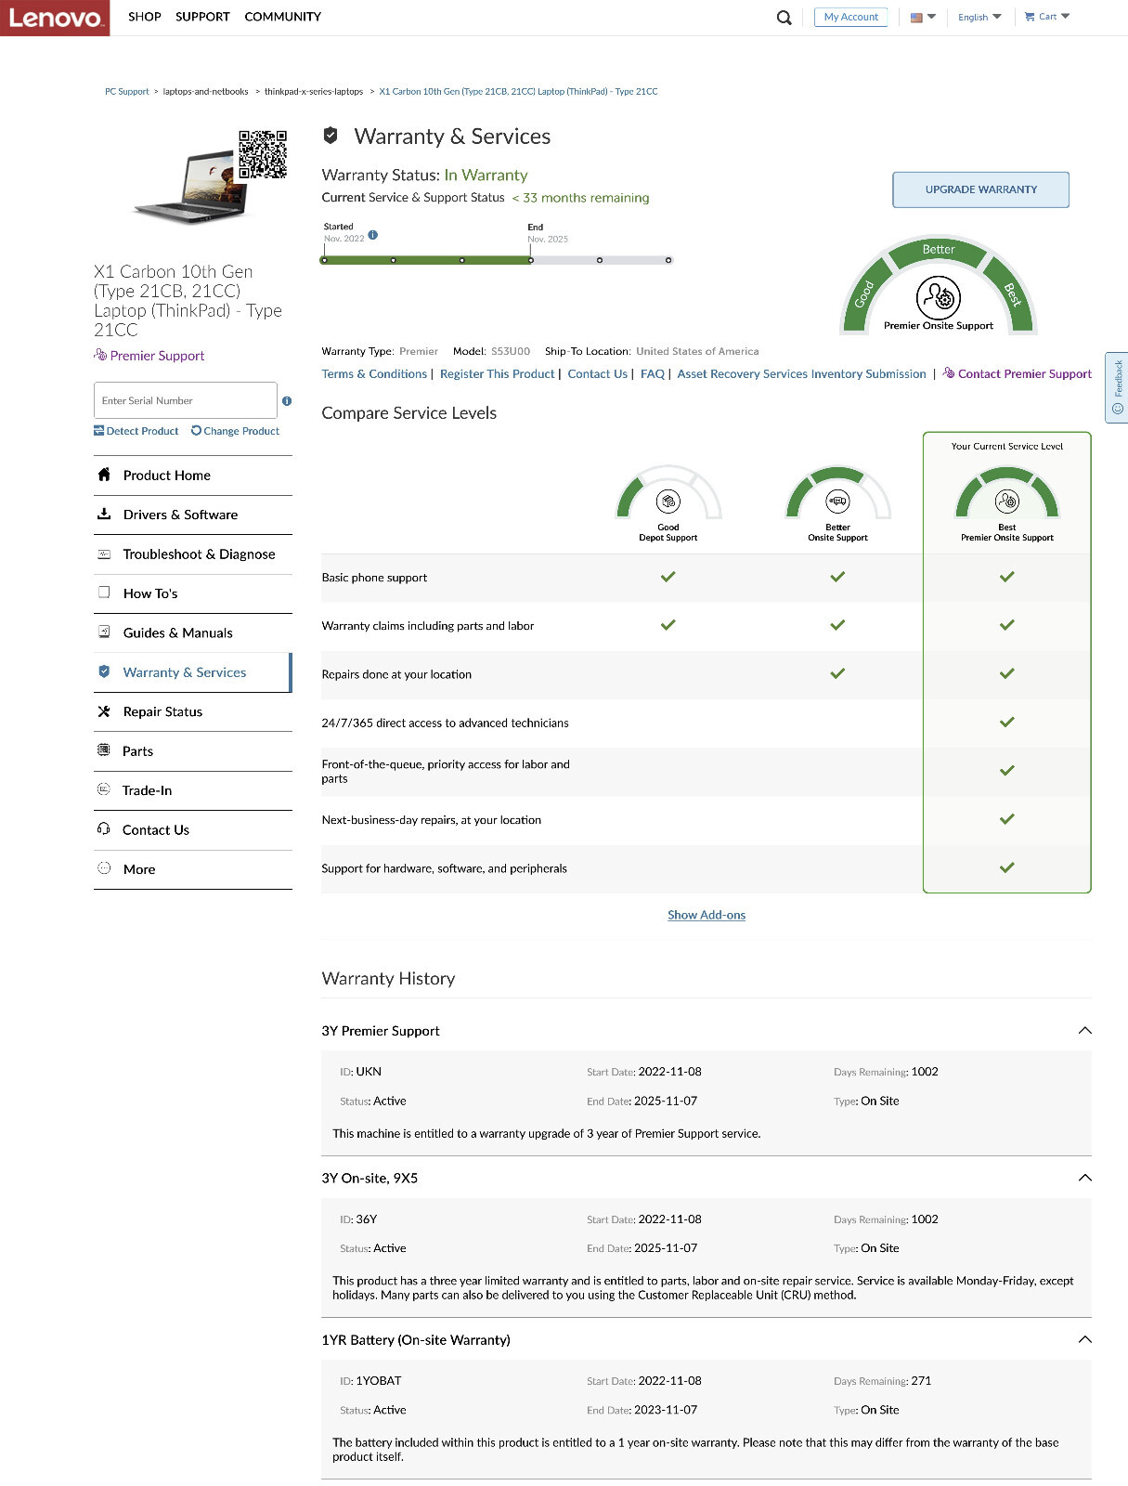
Task: Click the Product Home house icon
Action: coord(104,475)
